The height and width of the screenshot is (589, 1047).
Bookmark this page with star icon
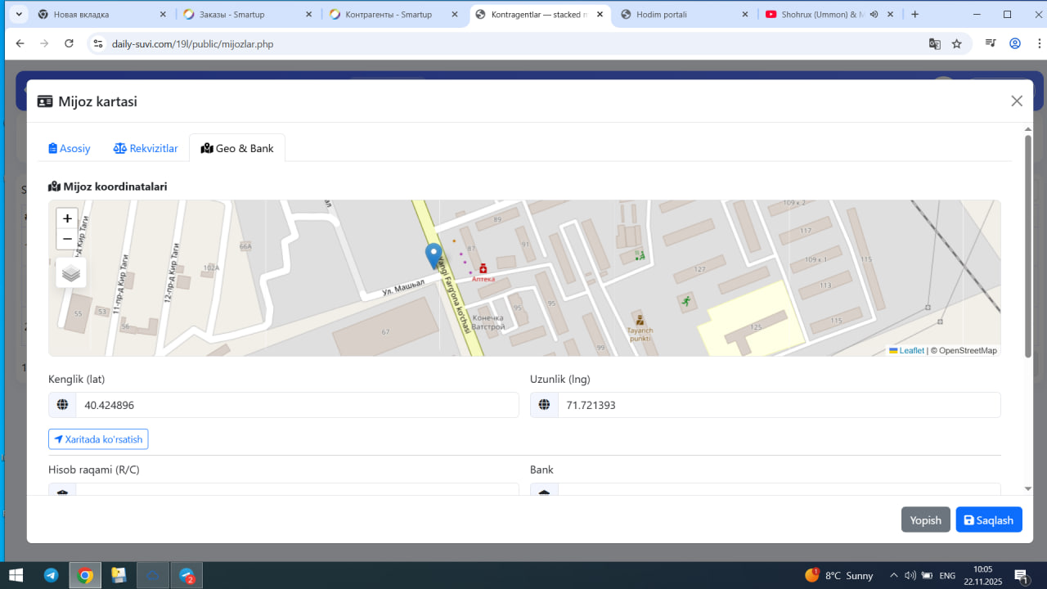(956, 43)
